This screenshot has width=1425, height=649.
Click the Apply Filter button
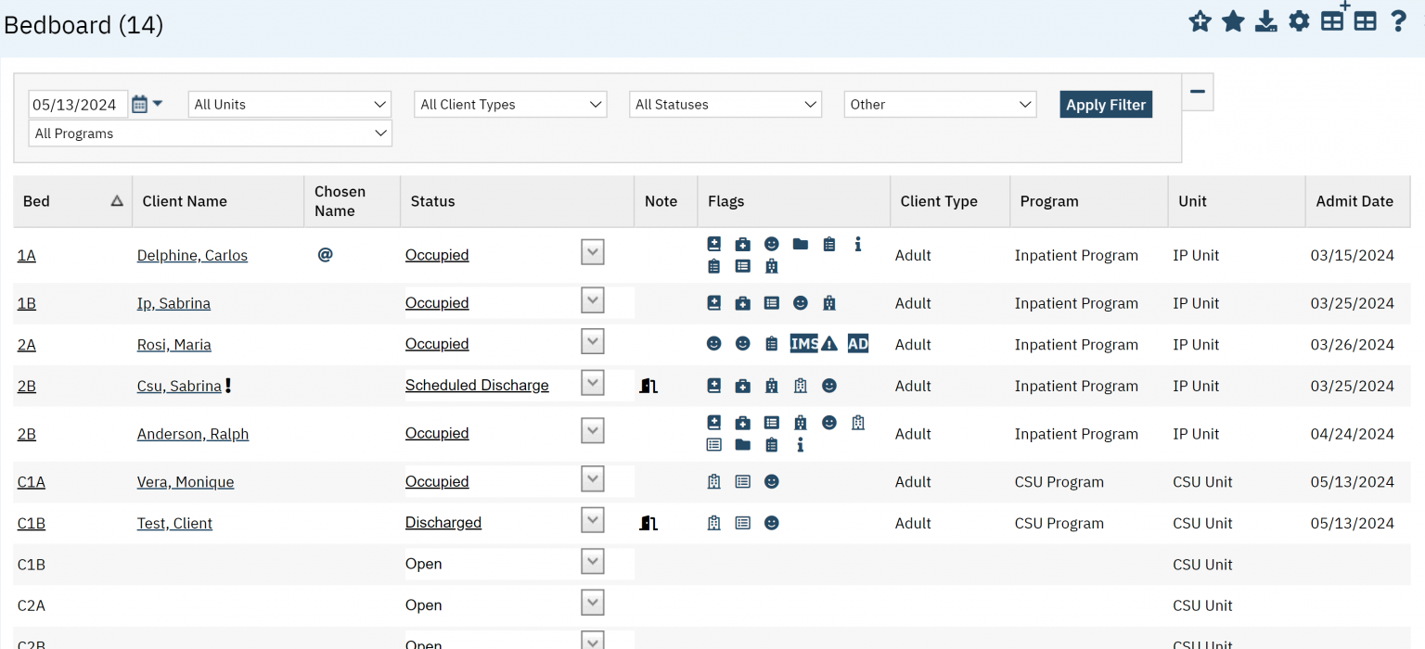[x=1106, y=105]
